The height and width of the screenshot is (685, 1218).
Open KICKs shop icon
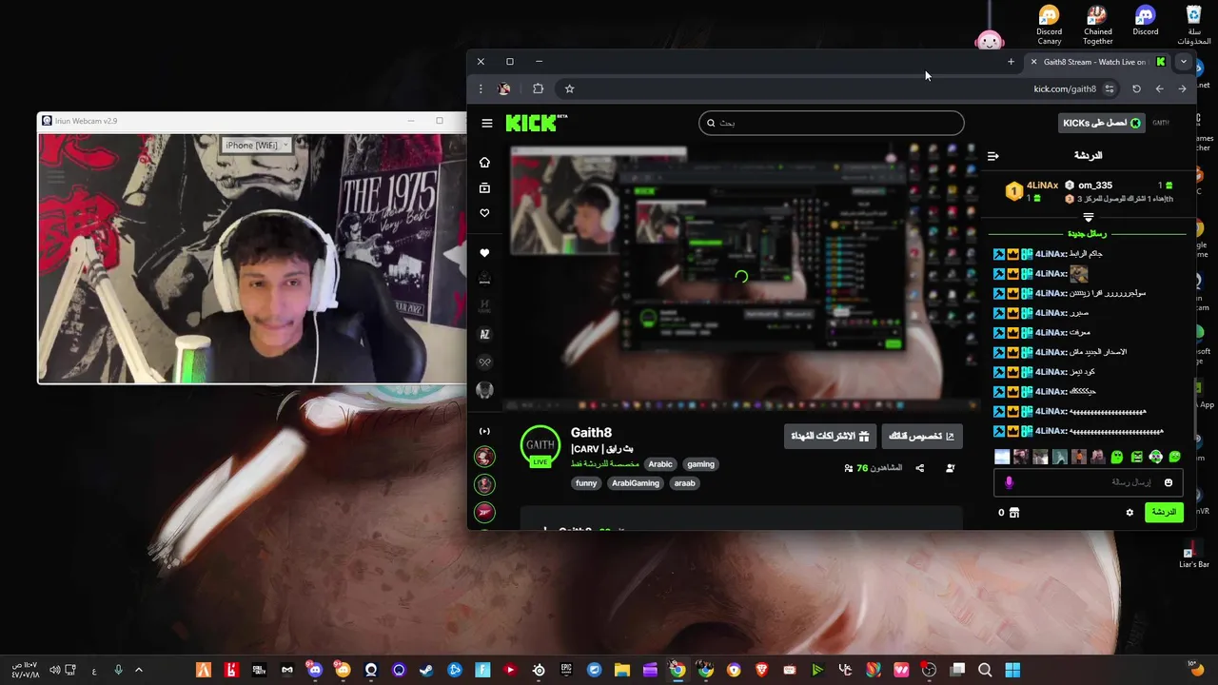(1014, 512)
